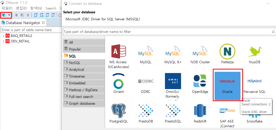Choose the Ocient driver tile
The width and height of the screenshot is (276, 130).
click(x=118, y=84)
